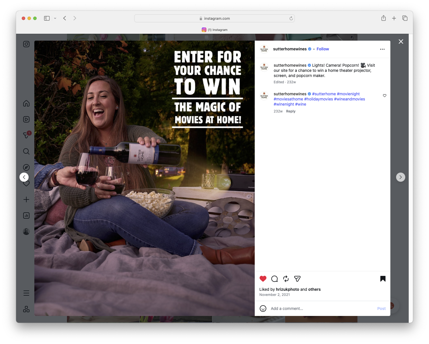Unsave the post using the bookmark icon
Image resolution: width=429 pixels, height=344 pixels.
383,278
